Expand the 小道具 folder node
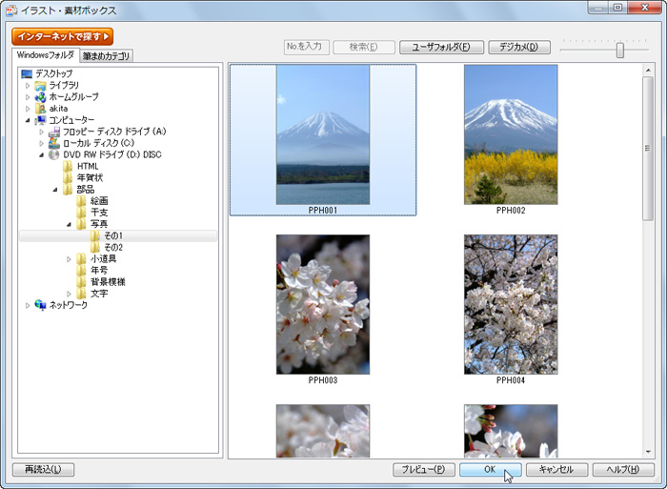This screenshot has width=667, height=489. coord(69,259)
